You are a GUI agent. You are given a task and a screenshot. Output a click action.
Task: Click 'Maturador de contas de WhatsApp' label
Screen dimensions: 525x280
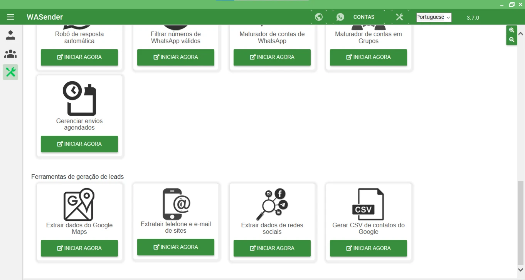pos(272,37)
